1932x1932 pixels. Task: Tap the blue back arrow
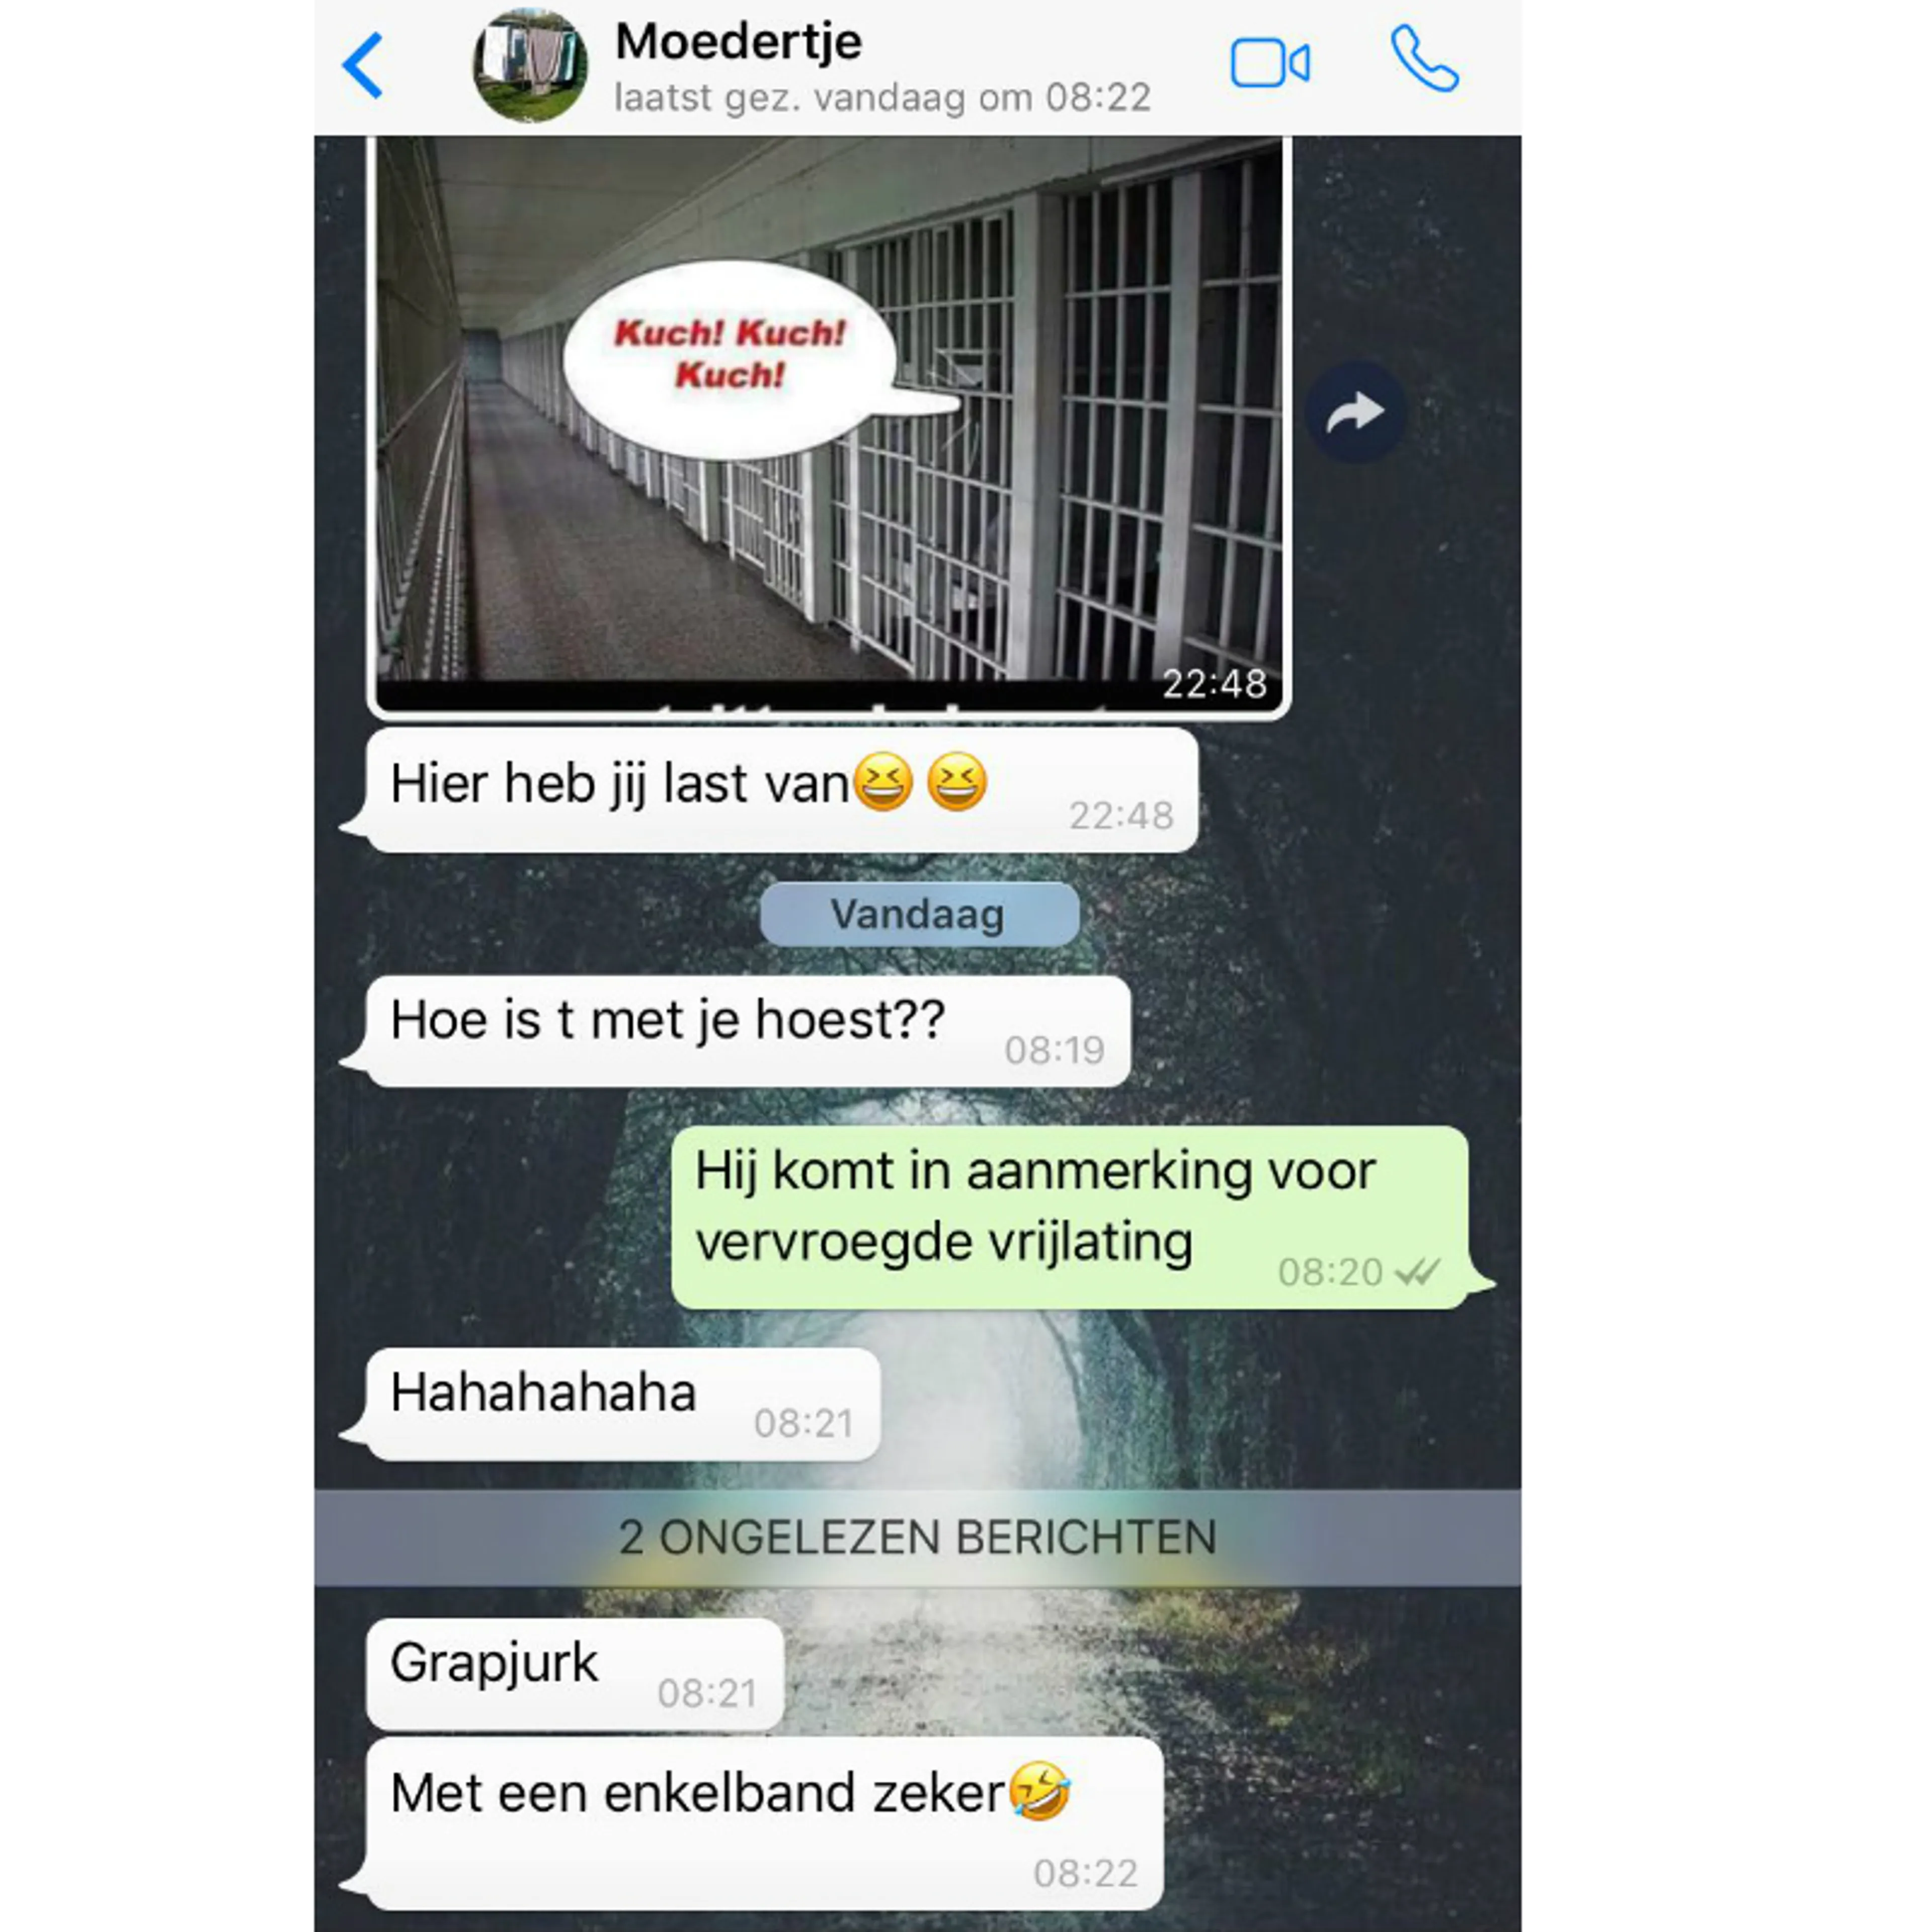click(x=362, y=66)
